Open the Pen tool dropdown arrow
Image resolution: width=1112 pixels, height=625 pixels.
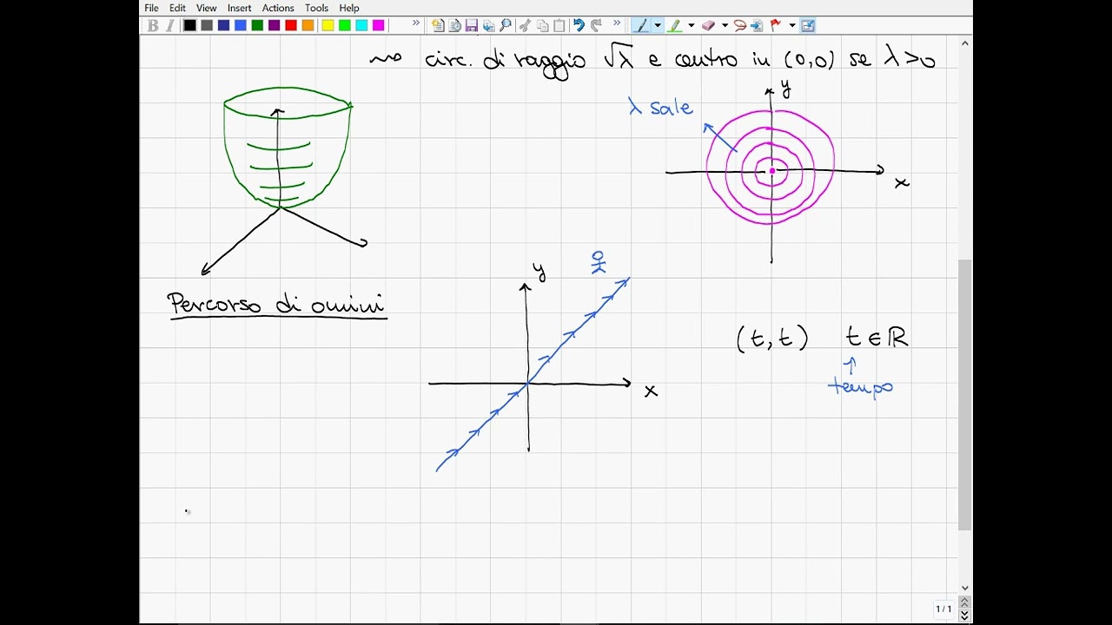658,26
